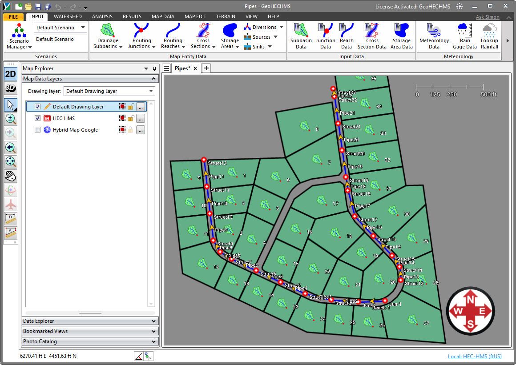
Task: Activate the Pan hand tool
Action: (10, 176)
